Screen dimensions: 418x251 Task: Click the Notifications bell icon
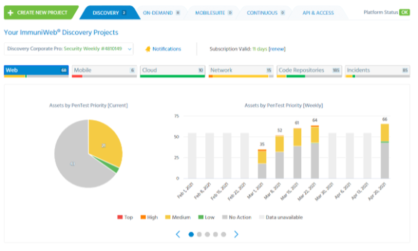pyautogui.click(x=148, y=49)
